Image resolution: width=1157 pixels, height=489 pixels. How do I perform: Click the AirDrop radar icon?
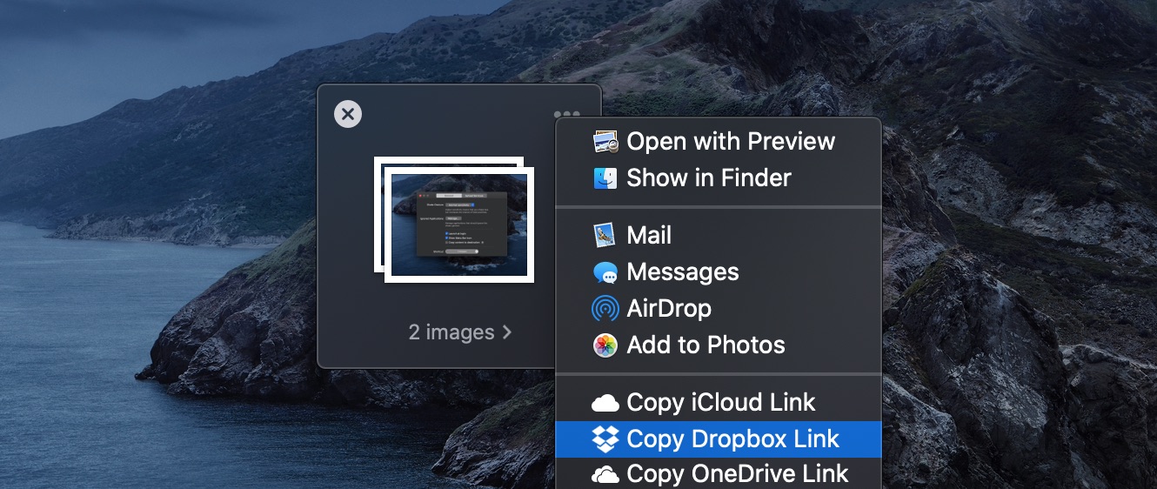(x=605, y=308)
